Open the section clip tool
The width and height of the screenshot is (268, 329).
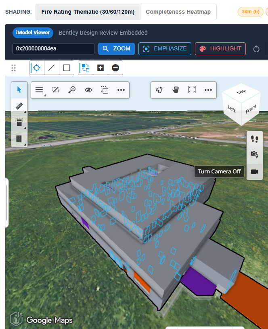[19, 122]
